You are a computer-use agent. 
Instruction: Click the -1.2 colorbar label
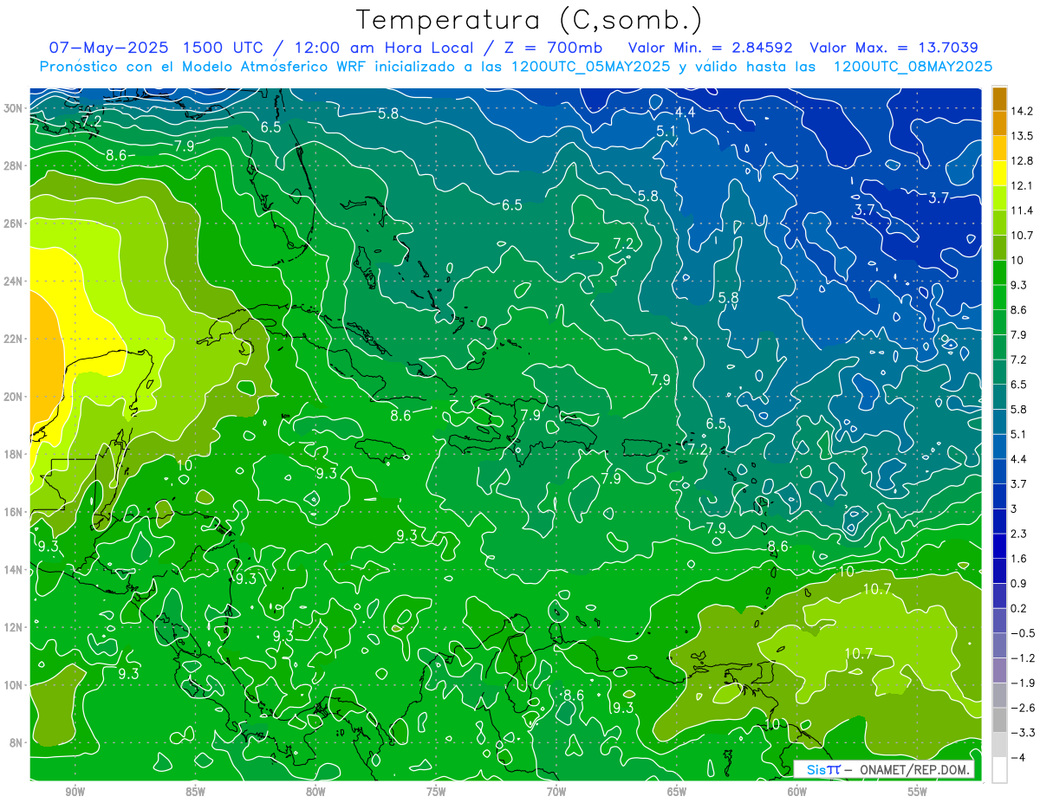[x=1023, y=658]
